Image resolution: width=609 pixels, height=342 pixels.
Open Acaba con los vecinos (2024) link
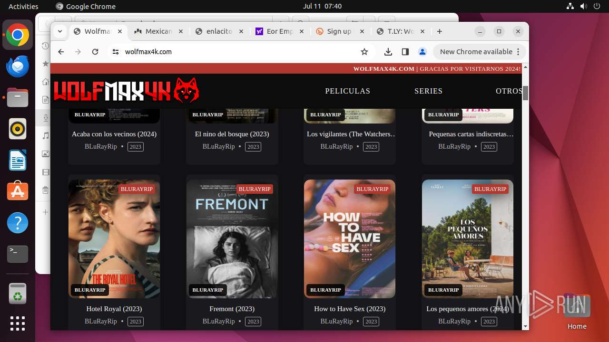[x=114, y=134]
